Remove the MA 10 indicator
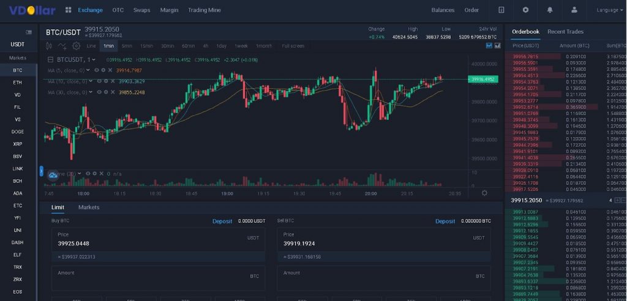The width and height of the screenshot is (627, 301). point(113,81)
